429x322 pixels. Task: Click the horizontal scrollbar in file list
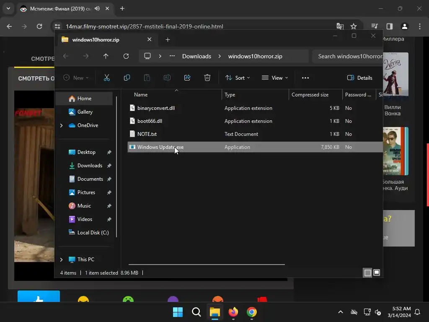pyautogui.click(x=207, y=265)
